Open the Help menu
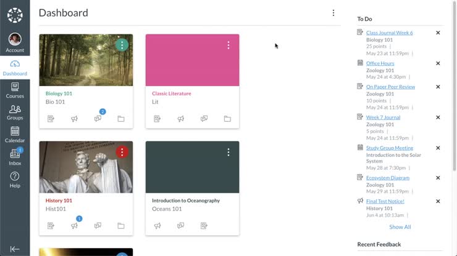The height and width of the screenshot is (256, 457). coord(15,180)
